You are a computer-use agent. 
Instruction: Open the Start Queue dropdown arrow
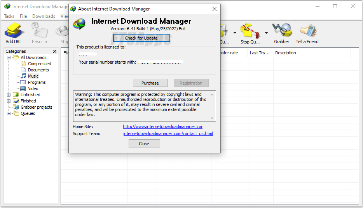235,33
